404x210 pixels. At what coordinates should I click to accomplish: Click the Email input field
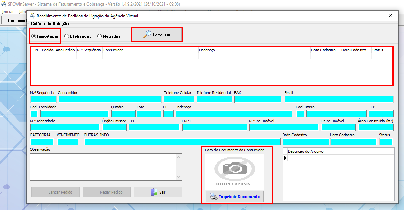pos(339,100)
